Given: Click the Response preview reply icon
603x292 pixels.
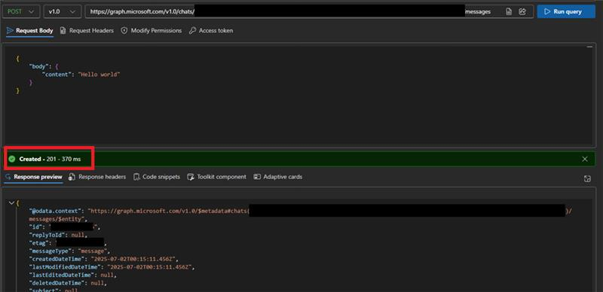Looking at the screenshot, I should (8, 177).
